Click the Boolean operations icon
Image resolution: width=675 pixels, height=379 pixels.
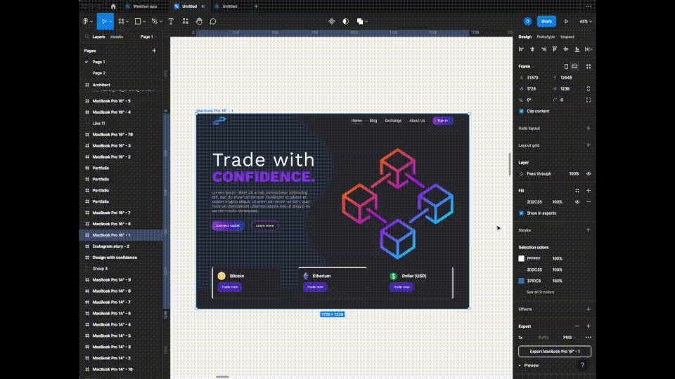tap(360, 21)
